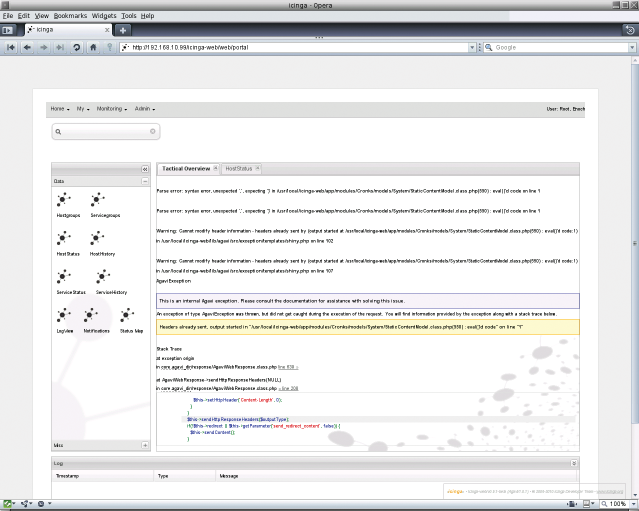Open the ServiceStatus cronk icon
Screen dimensions: 639x511
point(63,276)
